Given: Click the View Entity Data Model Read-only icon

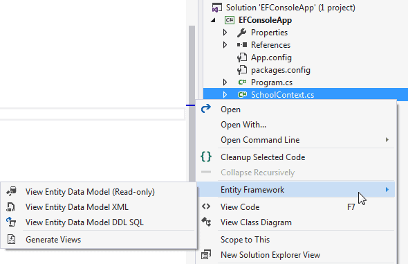Looking at the screenshot, I should pyautogui.click(x=11, y=191).
